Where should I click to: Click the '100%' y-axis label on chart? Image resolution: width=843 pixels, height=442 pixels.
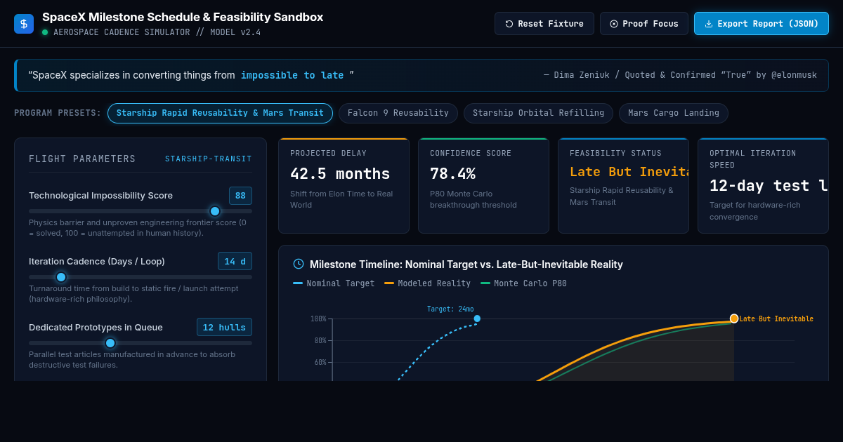pos(318,319)
